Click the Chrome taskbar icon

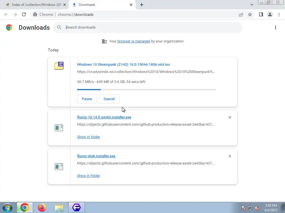[x=25, y=207]
